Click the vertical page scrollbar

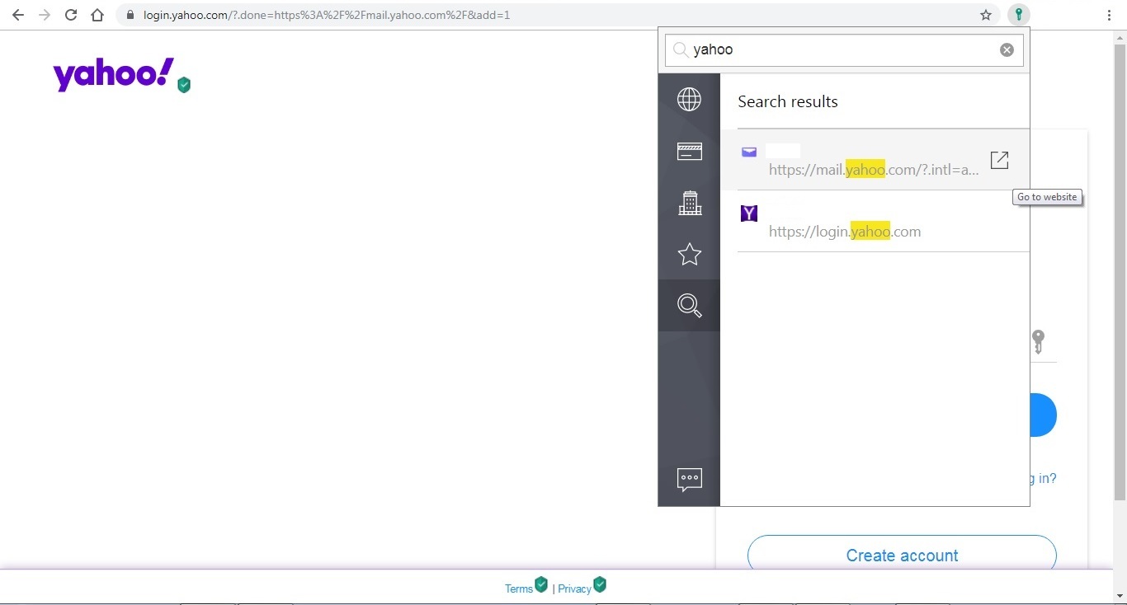click(1120, 272)
